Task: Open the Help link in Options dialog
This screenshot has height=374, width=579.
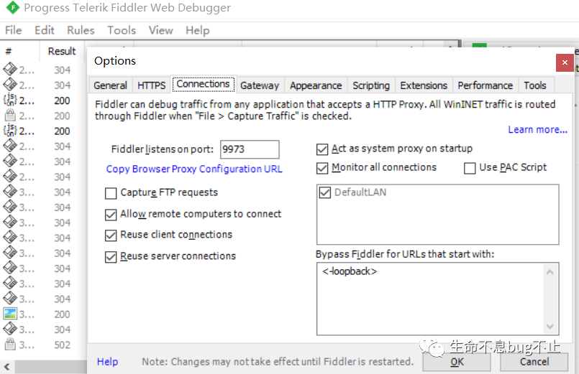Action: (107, 362)
